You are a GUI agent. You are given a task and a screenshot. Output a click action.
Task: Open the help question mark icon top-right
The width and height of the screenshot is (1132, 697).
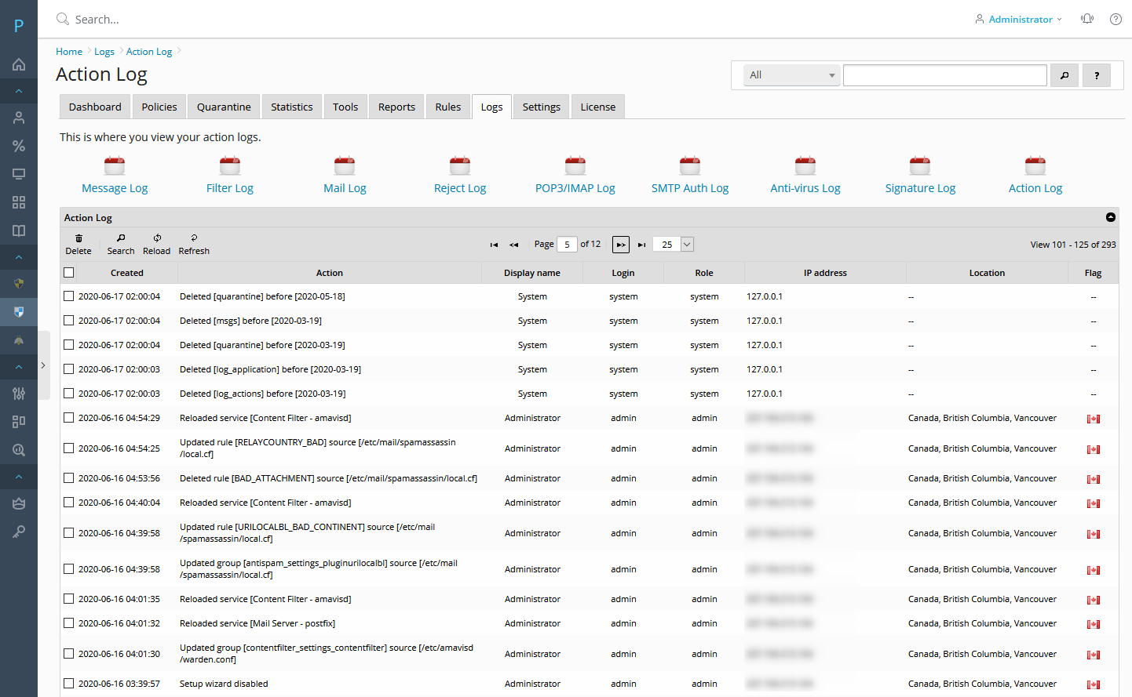(x=1115, y=19)
